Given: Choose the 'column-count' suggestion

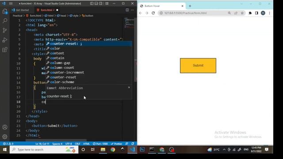Looking at the screenshot, I should tap(89, 68).
